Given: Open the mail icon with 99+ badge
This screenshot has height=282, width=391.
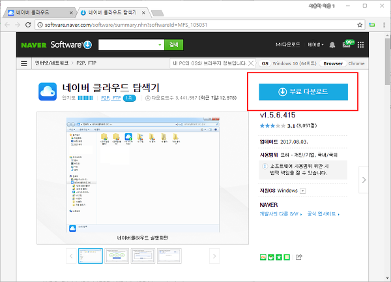Looking at the screenshot, I should 348,44.
